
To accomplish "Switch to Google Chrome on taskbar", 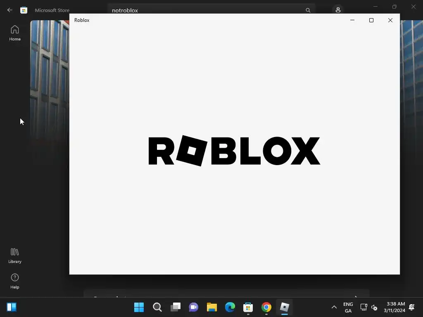I will pos(266,307).
